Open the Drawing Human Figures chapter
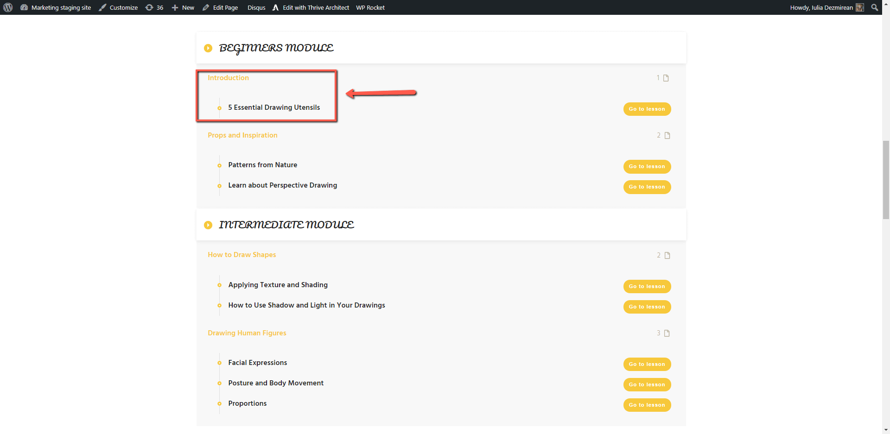 [x=247, y=333]
